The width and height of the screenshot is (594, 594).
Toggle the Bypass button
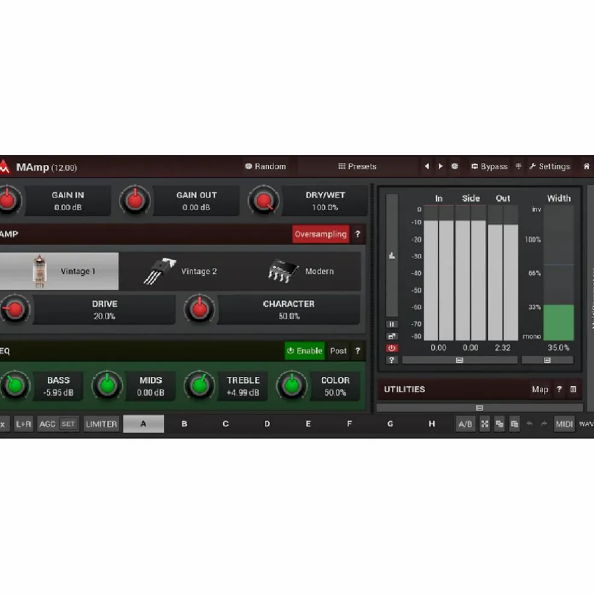tap(489, 166)
